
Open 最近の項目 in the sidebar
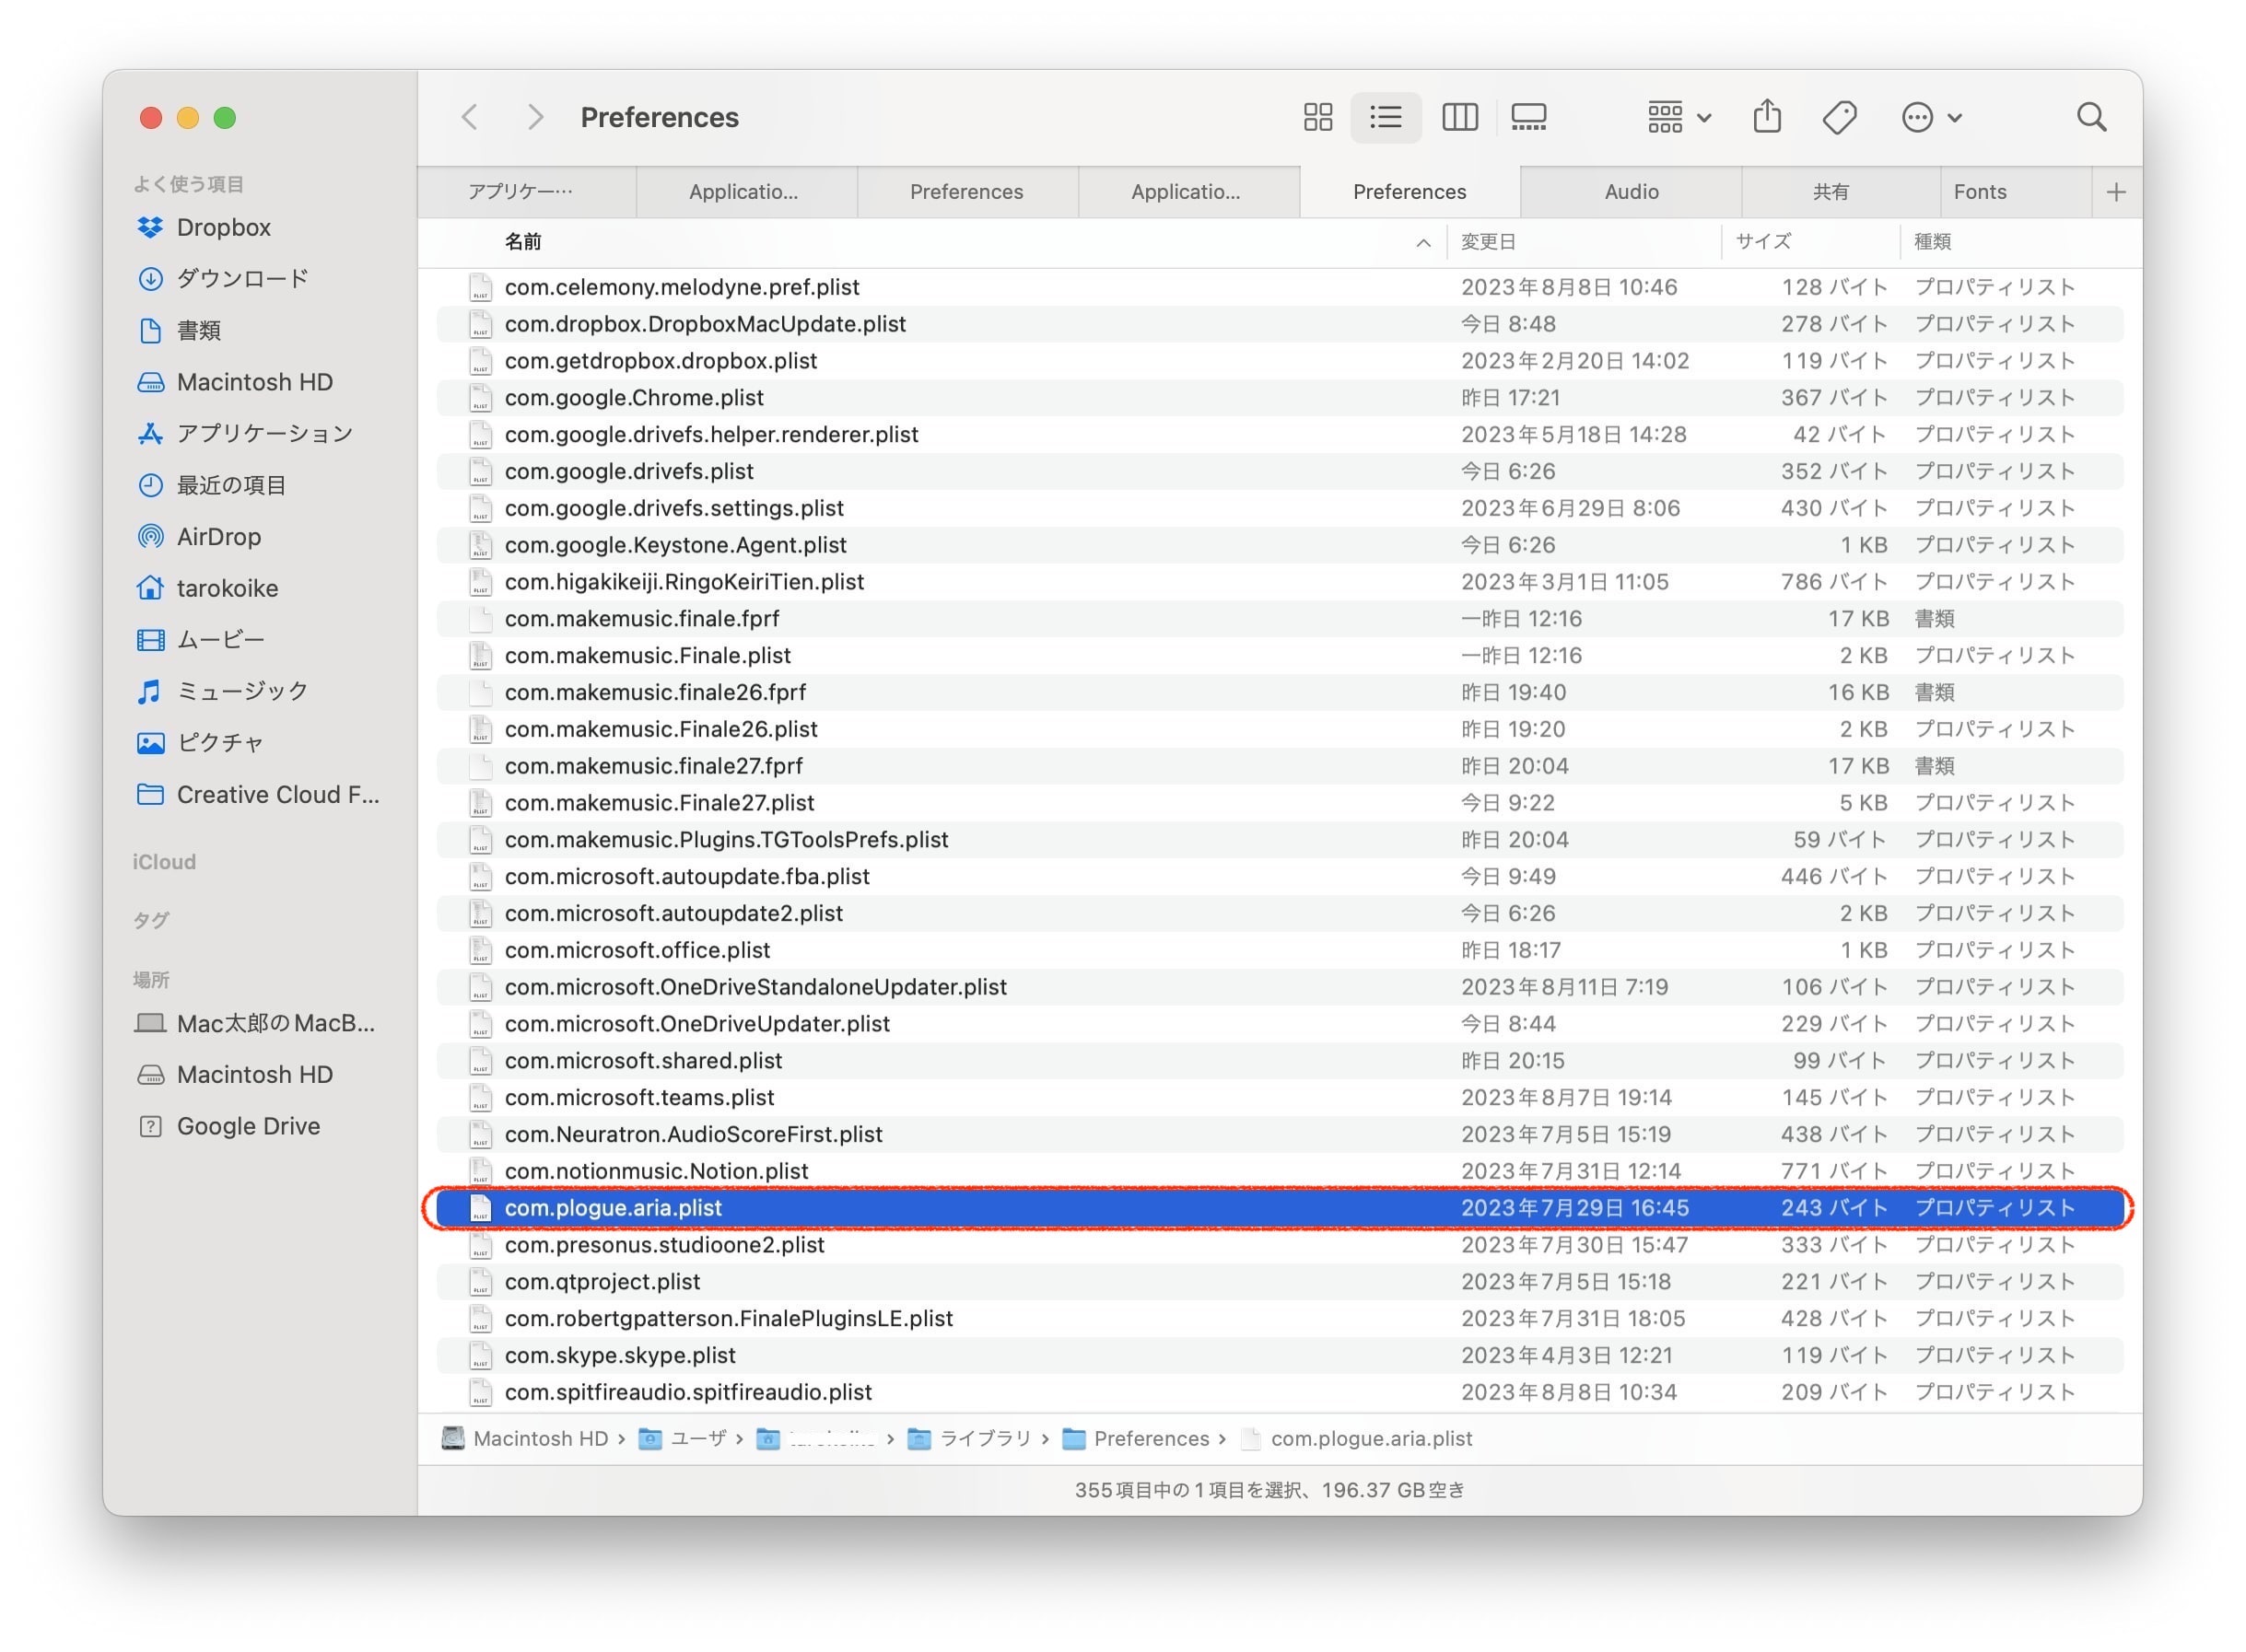[x=212, y=485]
